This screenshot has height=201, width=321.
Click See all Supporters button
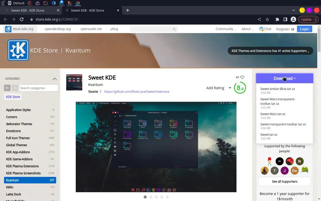[285, 181]
